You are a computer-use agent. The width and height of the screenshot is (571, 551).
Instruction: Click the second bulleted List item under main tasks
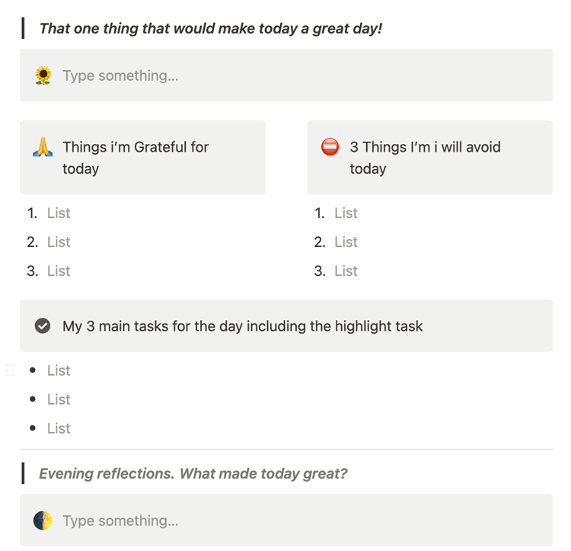tap(59, 399)
